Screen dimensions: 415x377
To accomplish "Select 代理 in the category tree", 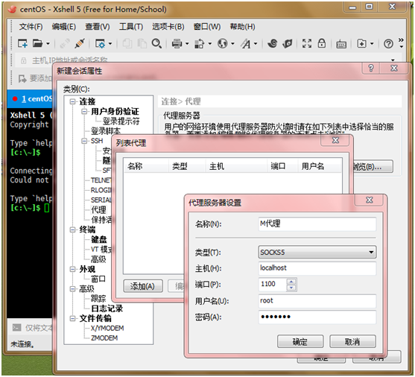I will point(98,210).
